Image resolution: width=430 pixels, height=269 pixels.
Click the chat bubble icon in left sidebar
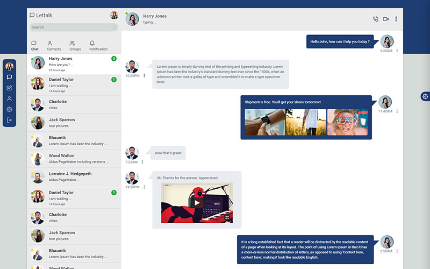pos(9,77)
